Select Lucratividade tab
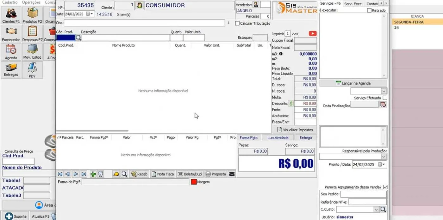 click(278, 138)
